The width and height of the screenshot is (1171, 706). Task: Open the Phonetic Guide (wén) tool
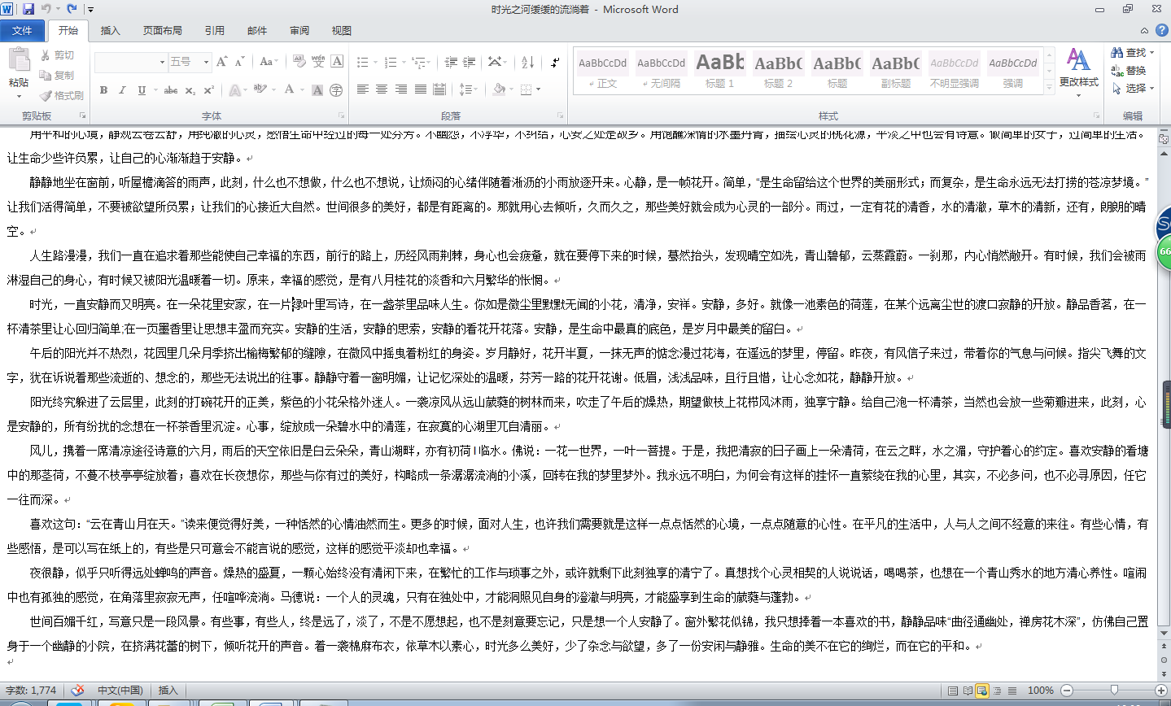318,62
